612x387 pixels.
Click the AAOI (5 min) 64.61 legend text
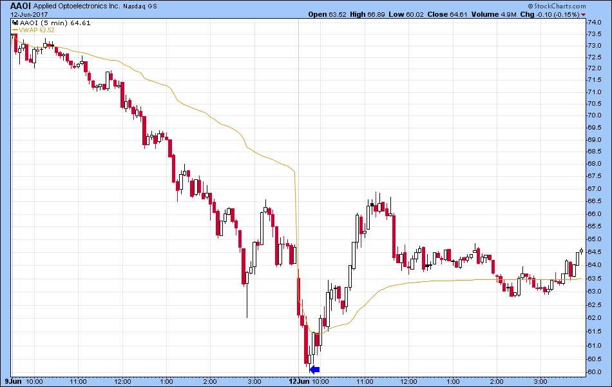(55, 23)
